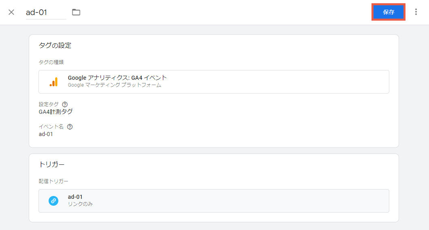Click the タグの設定 section heading
This screenshot has width=429, height=230.
[55, 45]
